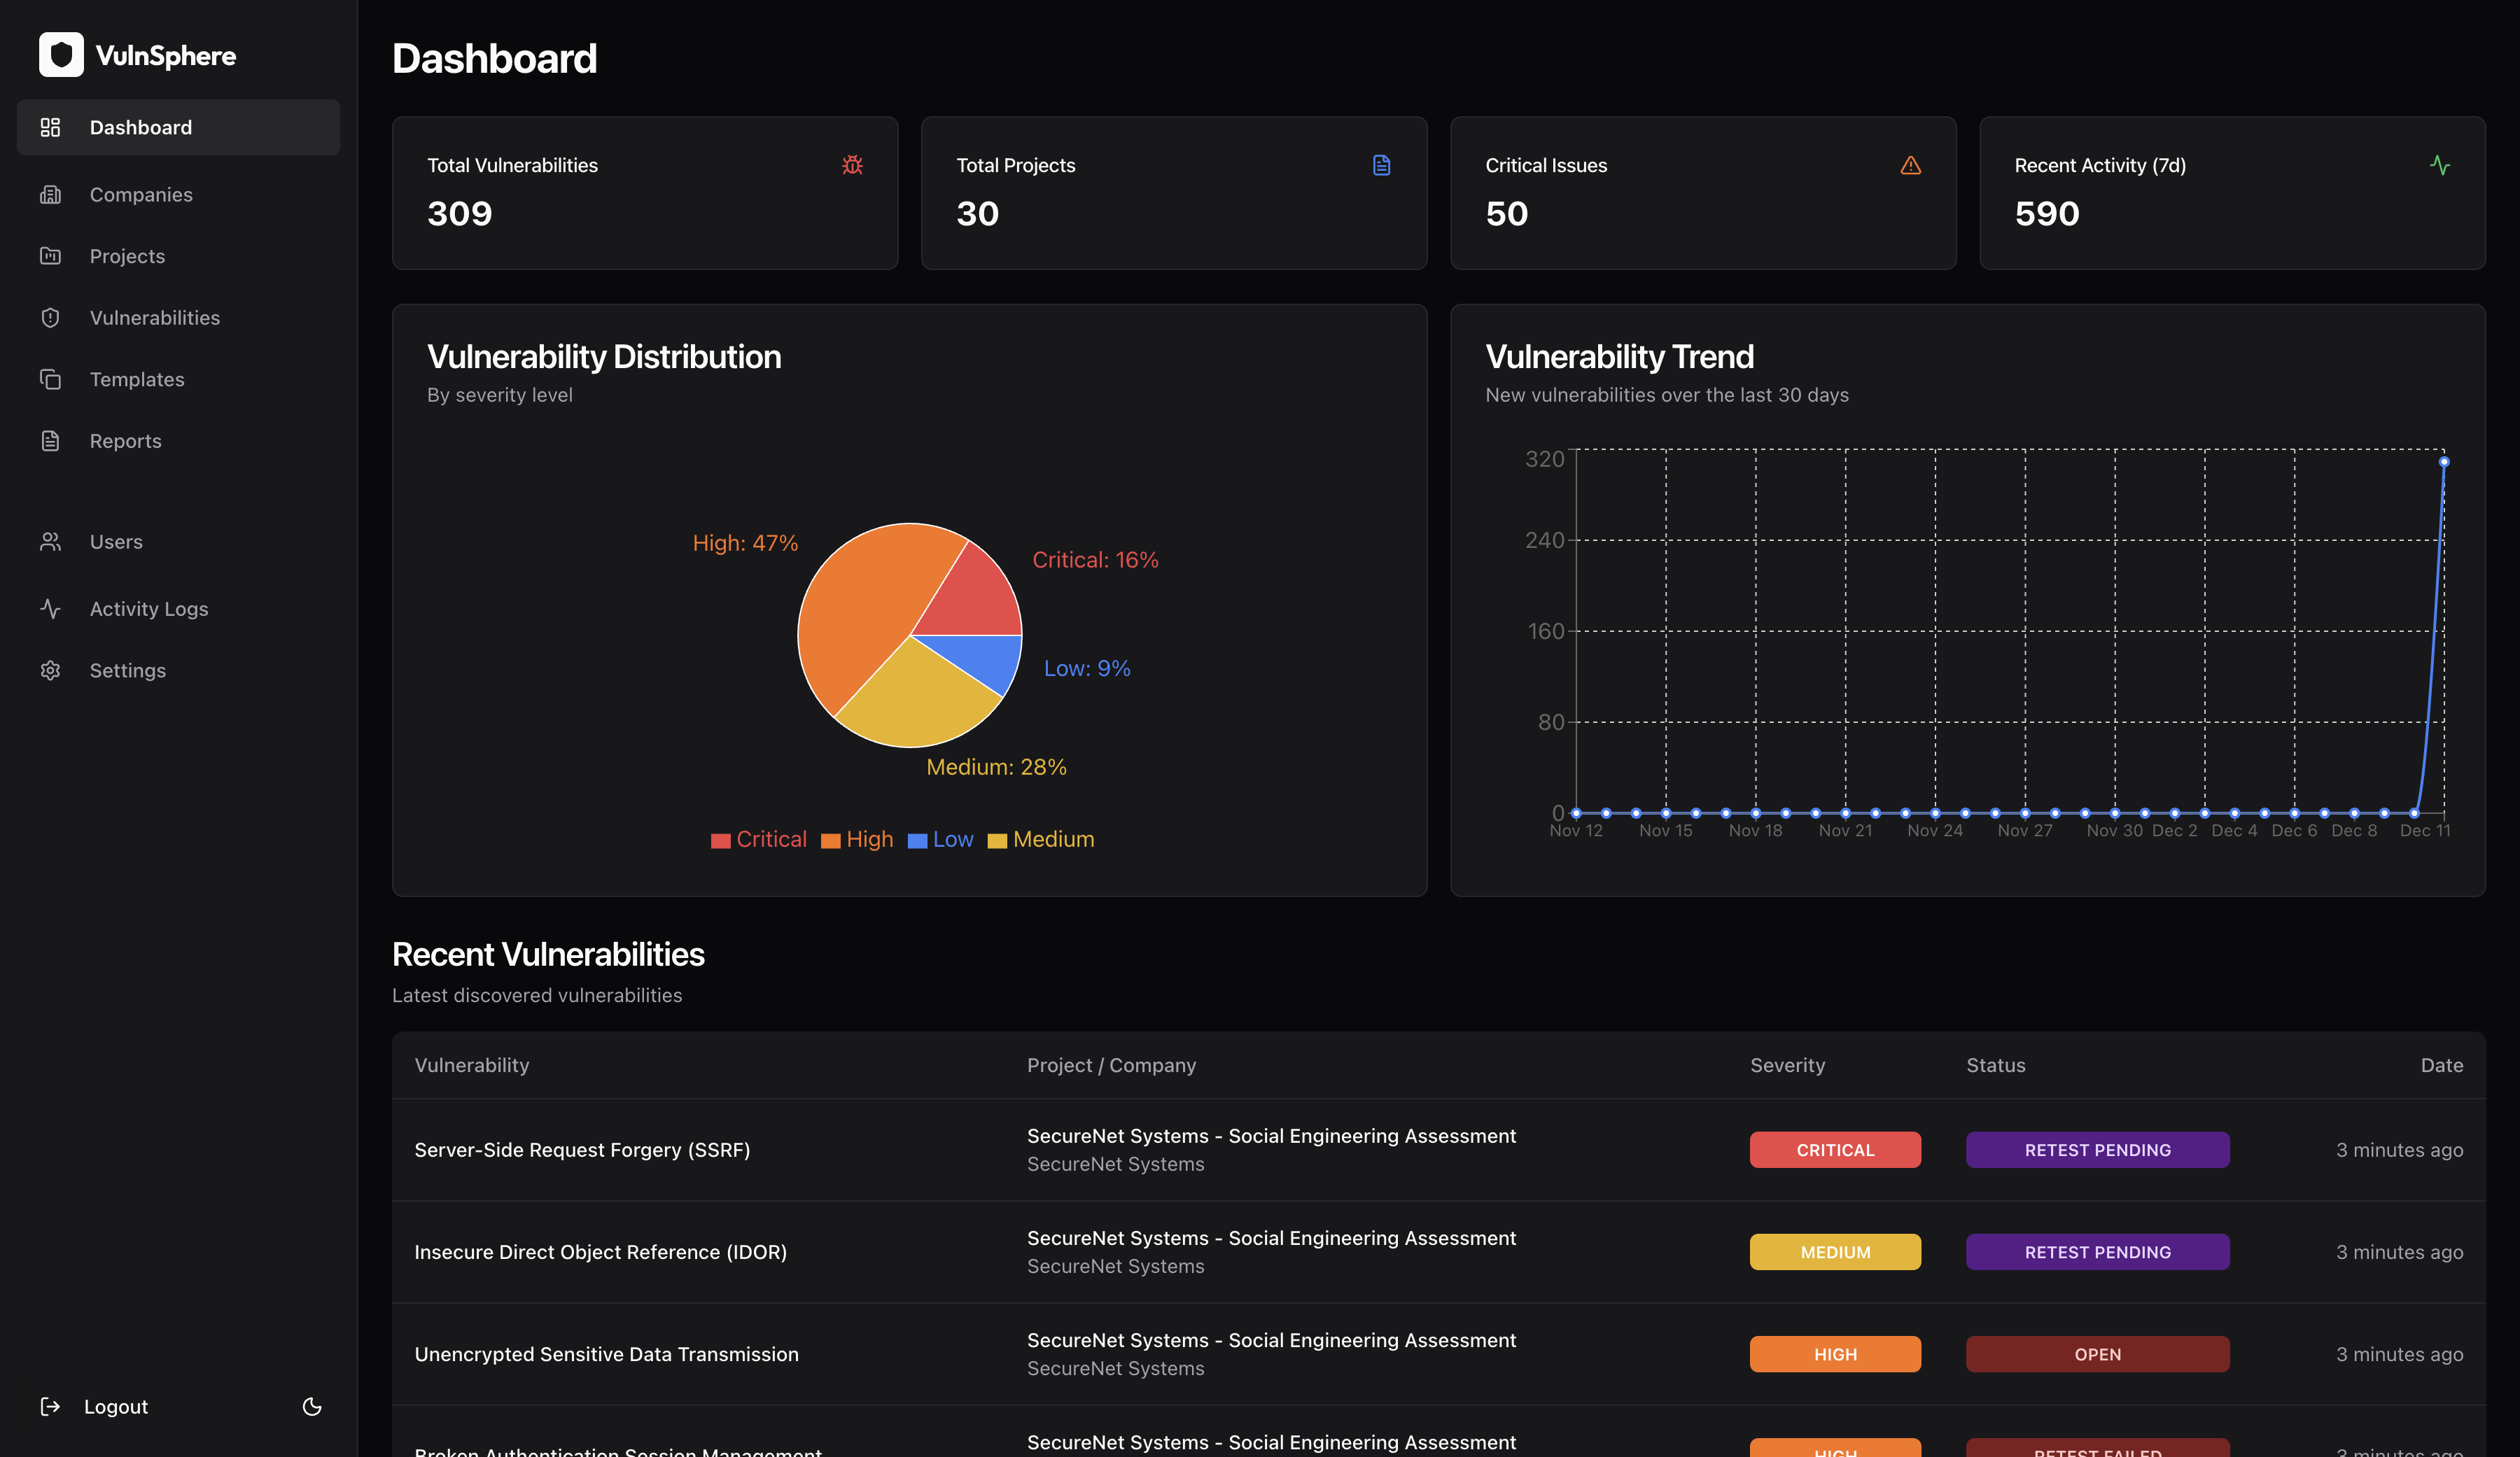Image resolution: width=2520 pixels, height=1457 pixels.
Task: Click the Dashboard grid icon in sidebar
Action: click(50, 127)
